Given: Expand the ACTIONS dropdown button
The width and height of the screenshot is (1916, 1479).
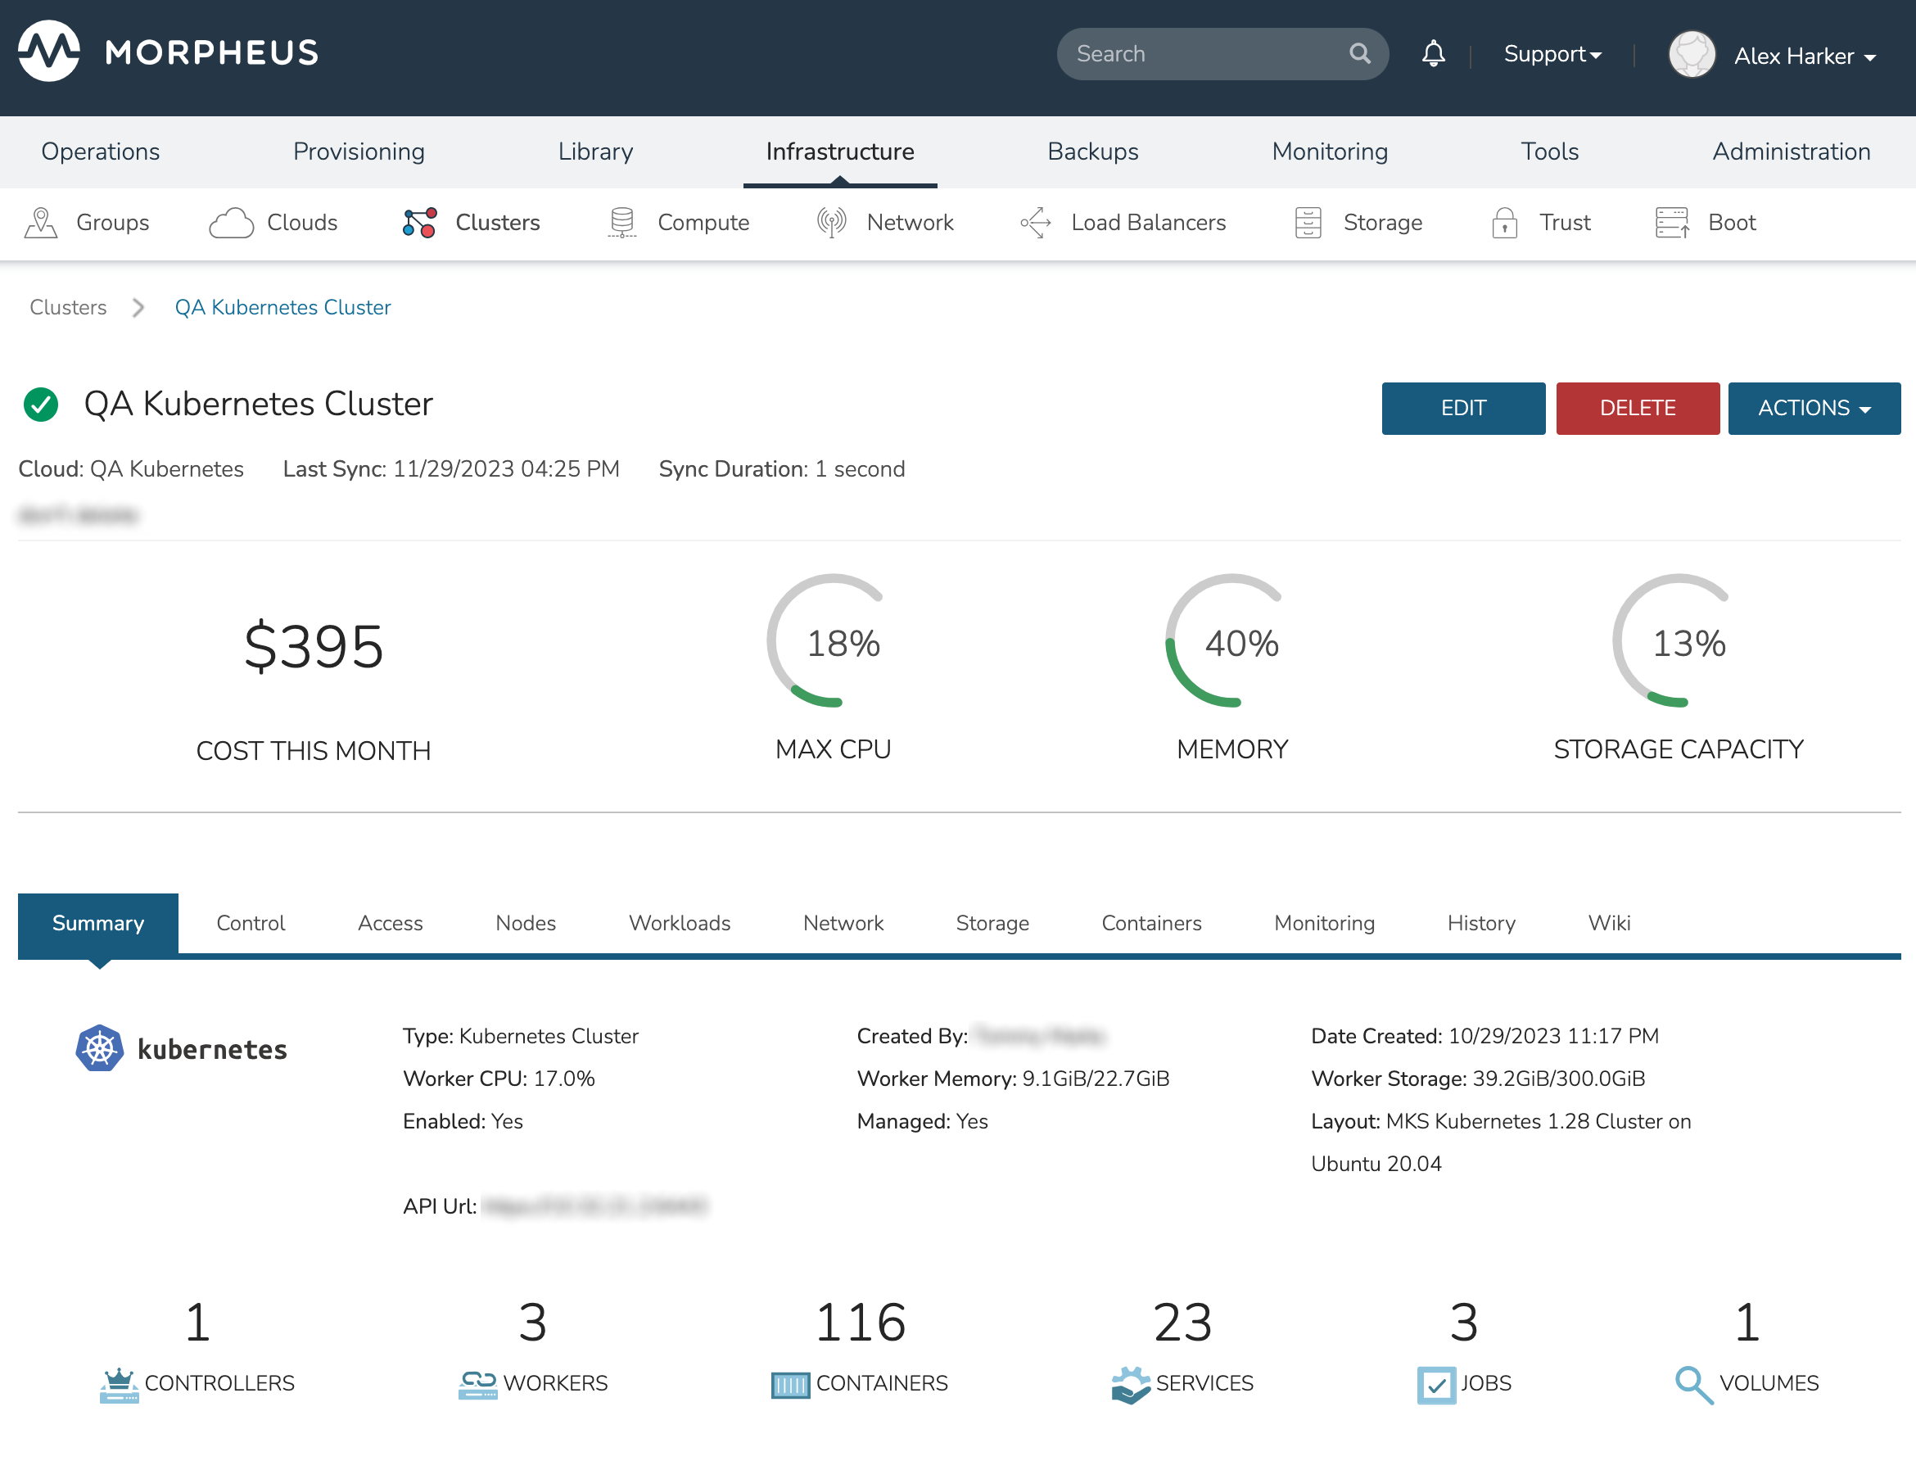Looking at the screenshot, I should [x=1813, y=408].
